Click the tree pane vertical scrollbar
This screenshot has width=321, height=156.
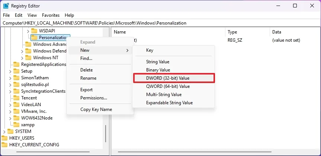106,134
